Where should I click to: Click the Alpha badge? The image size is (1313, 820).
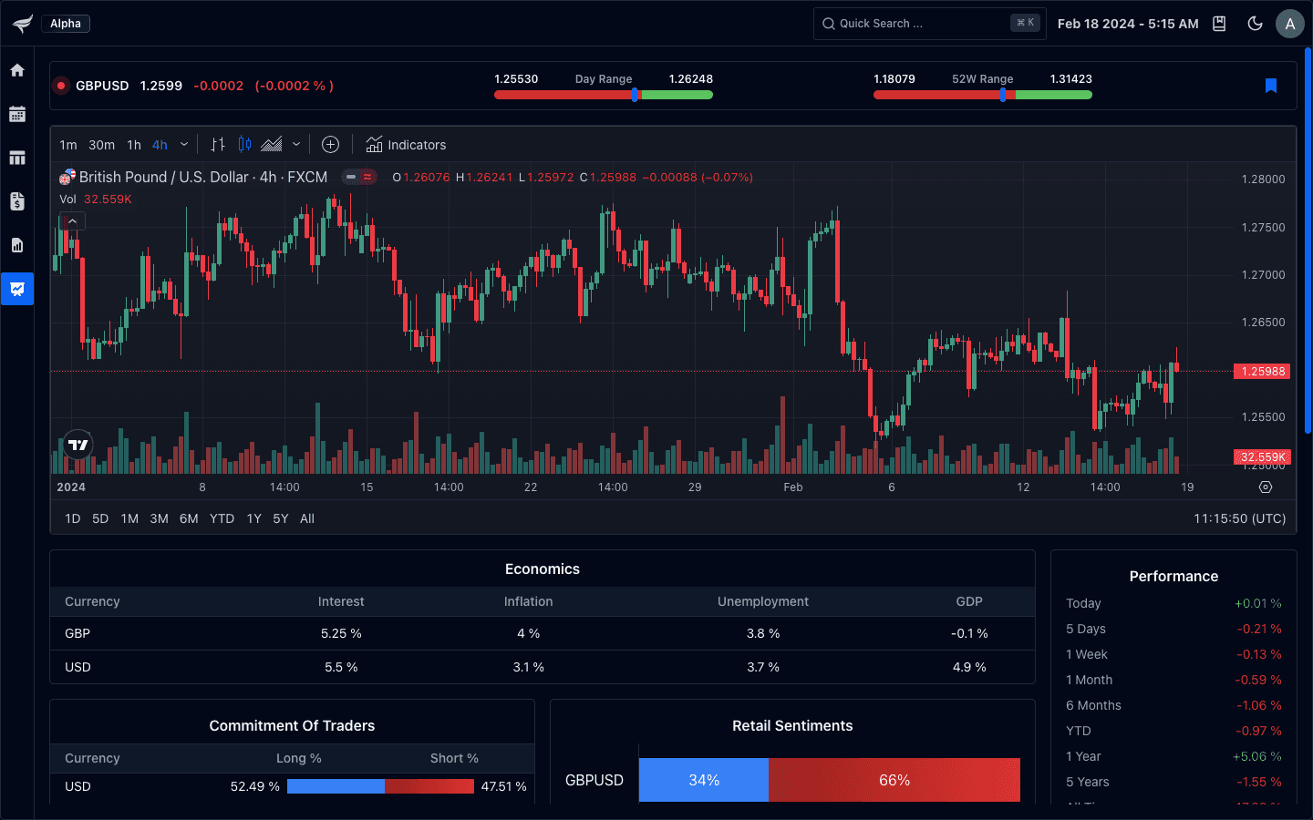(x=66, y=24)
